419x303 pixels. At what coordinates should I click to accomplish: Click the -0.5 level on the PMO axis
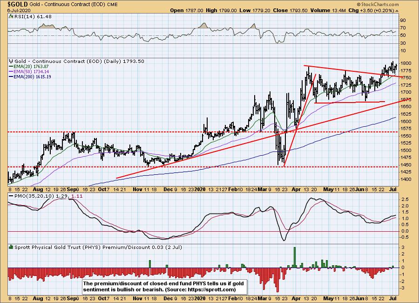click(x=404, y=237)
